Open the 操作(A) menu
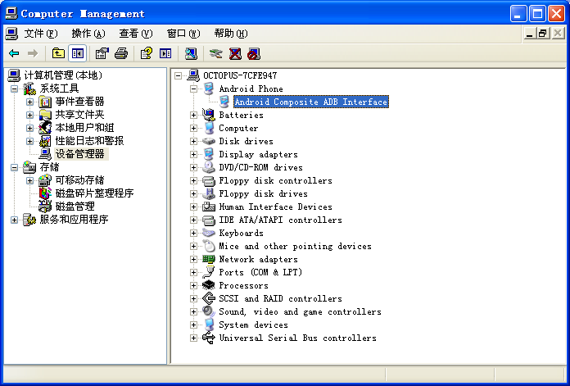The height and width of the screenshot is (386, 570). [x=88, y=34]
